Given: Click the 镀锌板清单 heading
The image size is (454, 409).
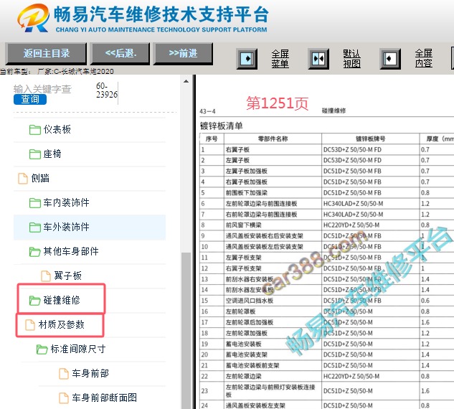Looking at the screenshot, I should click(222, 126).
